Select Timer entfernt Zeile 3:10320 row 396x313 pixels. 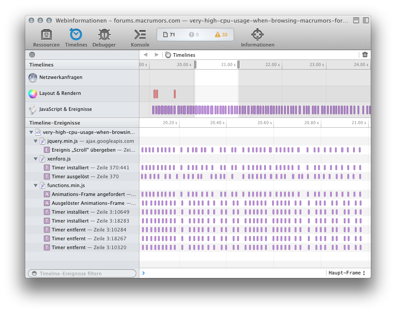(x=82, y=247)
